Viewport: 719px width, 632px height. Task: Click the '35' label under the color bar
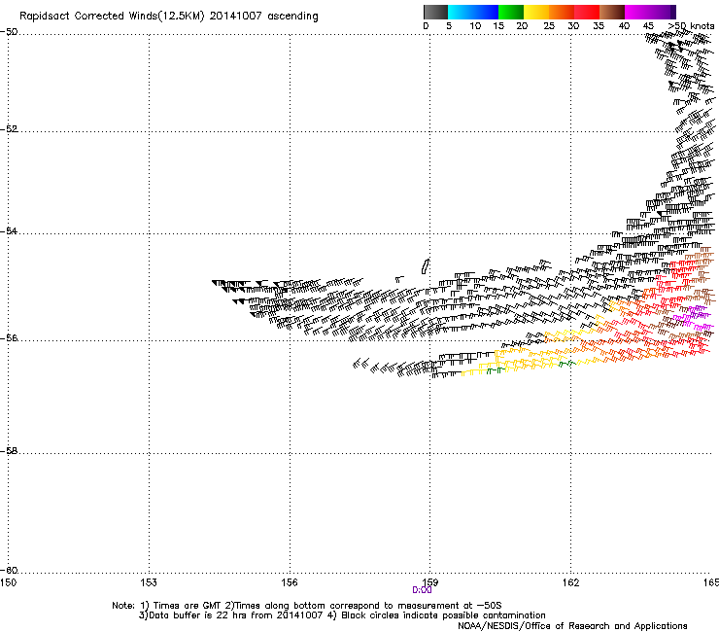pyautogui.click(x=599, y=26)
